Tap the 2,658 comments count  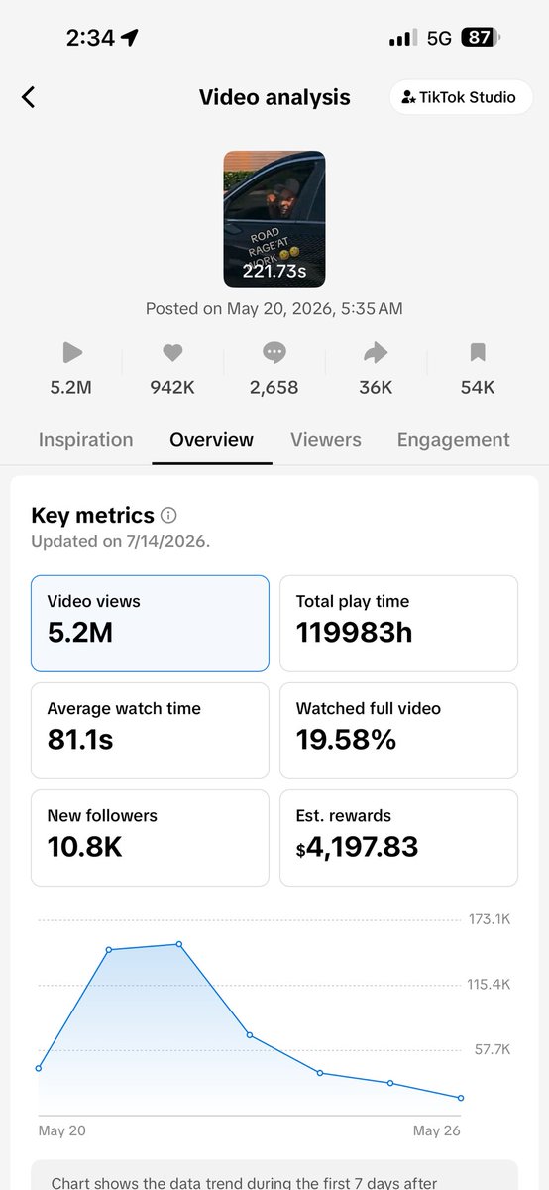[274, 388]
